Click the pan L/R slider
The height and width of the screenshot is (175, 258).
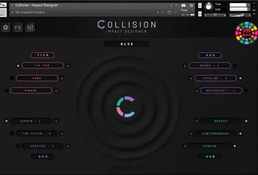coord(215,15)
